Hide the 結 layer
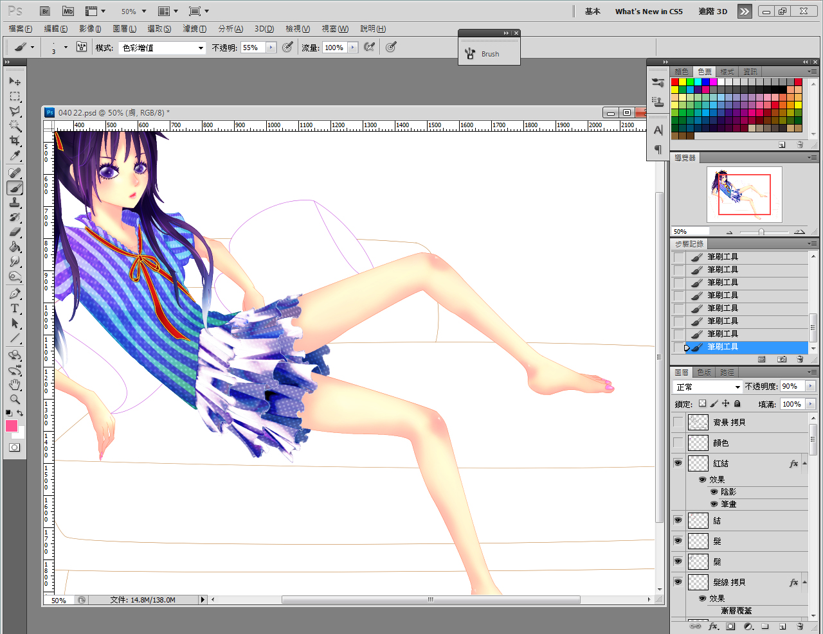This screenshot has height=634, width=823. pos(678,520)
